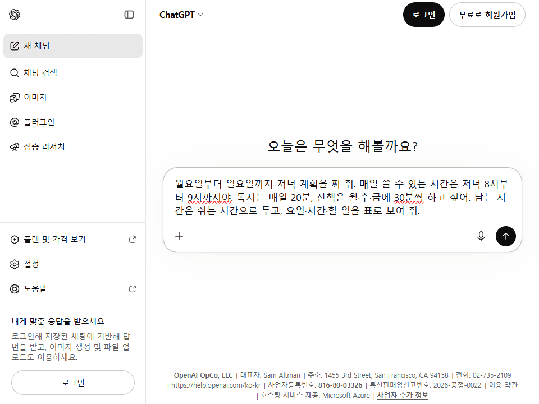The image size is (539, 404).
Task: Activate the microphone voice input
Action: 481,236
